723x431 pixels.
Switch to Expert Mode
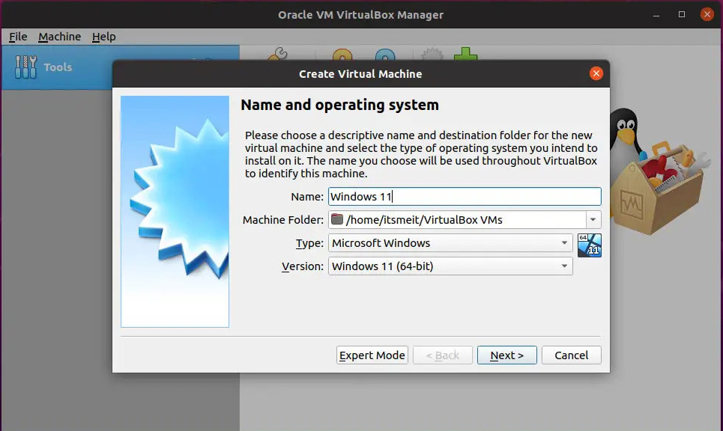372,355
